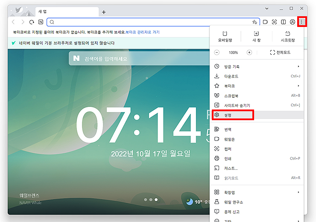Image resolution: width=316 pixels, height=222 pixels.
Task: Click the weather moon 10° widget
Action: click(198, 201)
